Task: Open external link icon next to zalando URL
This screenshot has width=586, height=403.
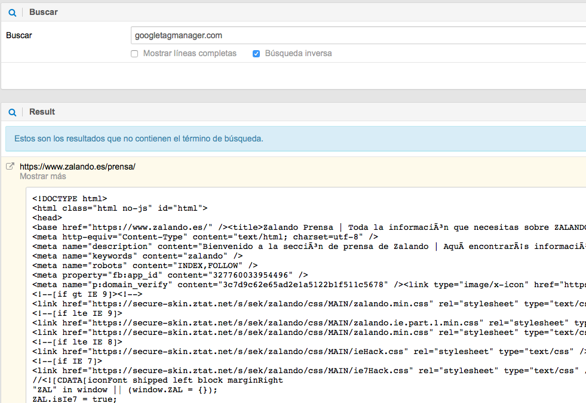Action: click(10, 167)
